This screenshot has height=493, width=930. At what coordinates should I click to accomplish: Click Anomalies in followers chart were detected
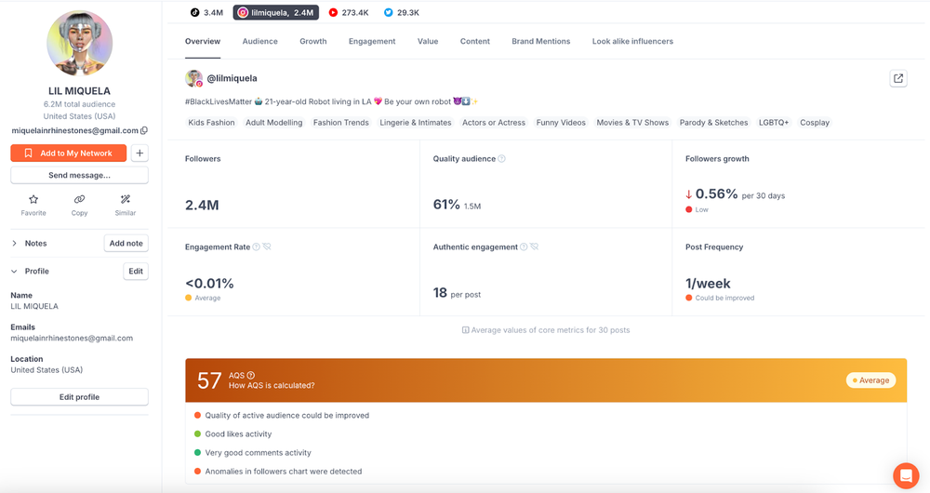pyautogui.click(x=284, y=472)
